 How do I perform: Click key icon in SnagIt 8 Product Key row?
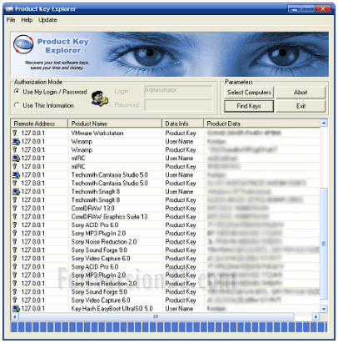coord(15,200)
